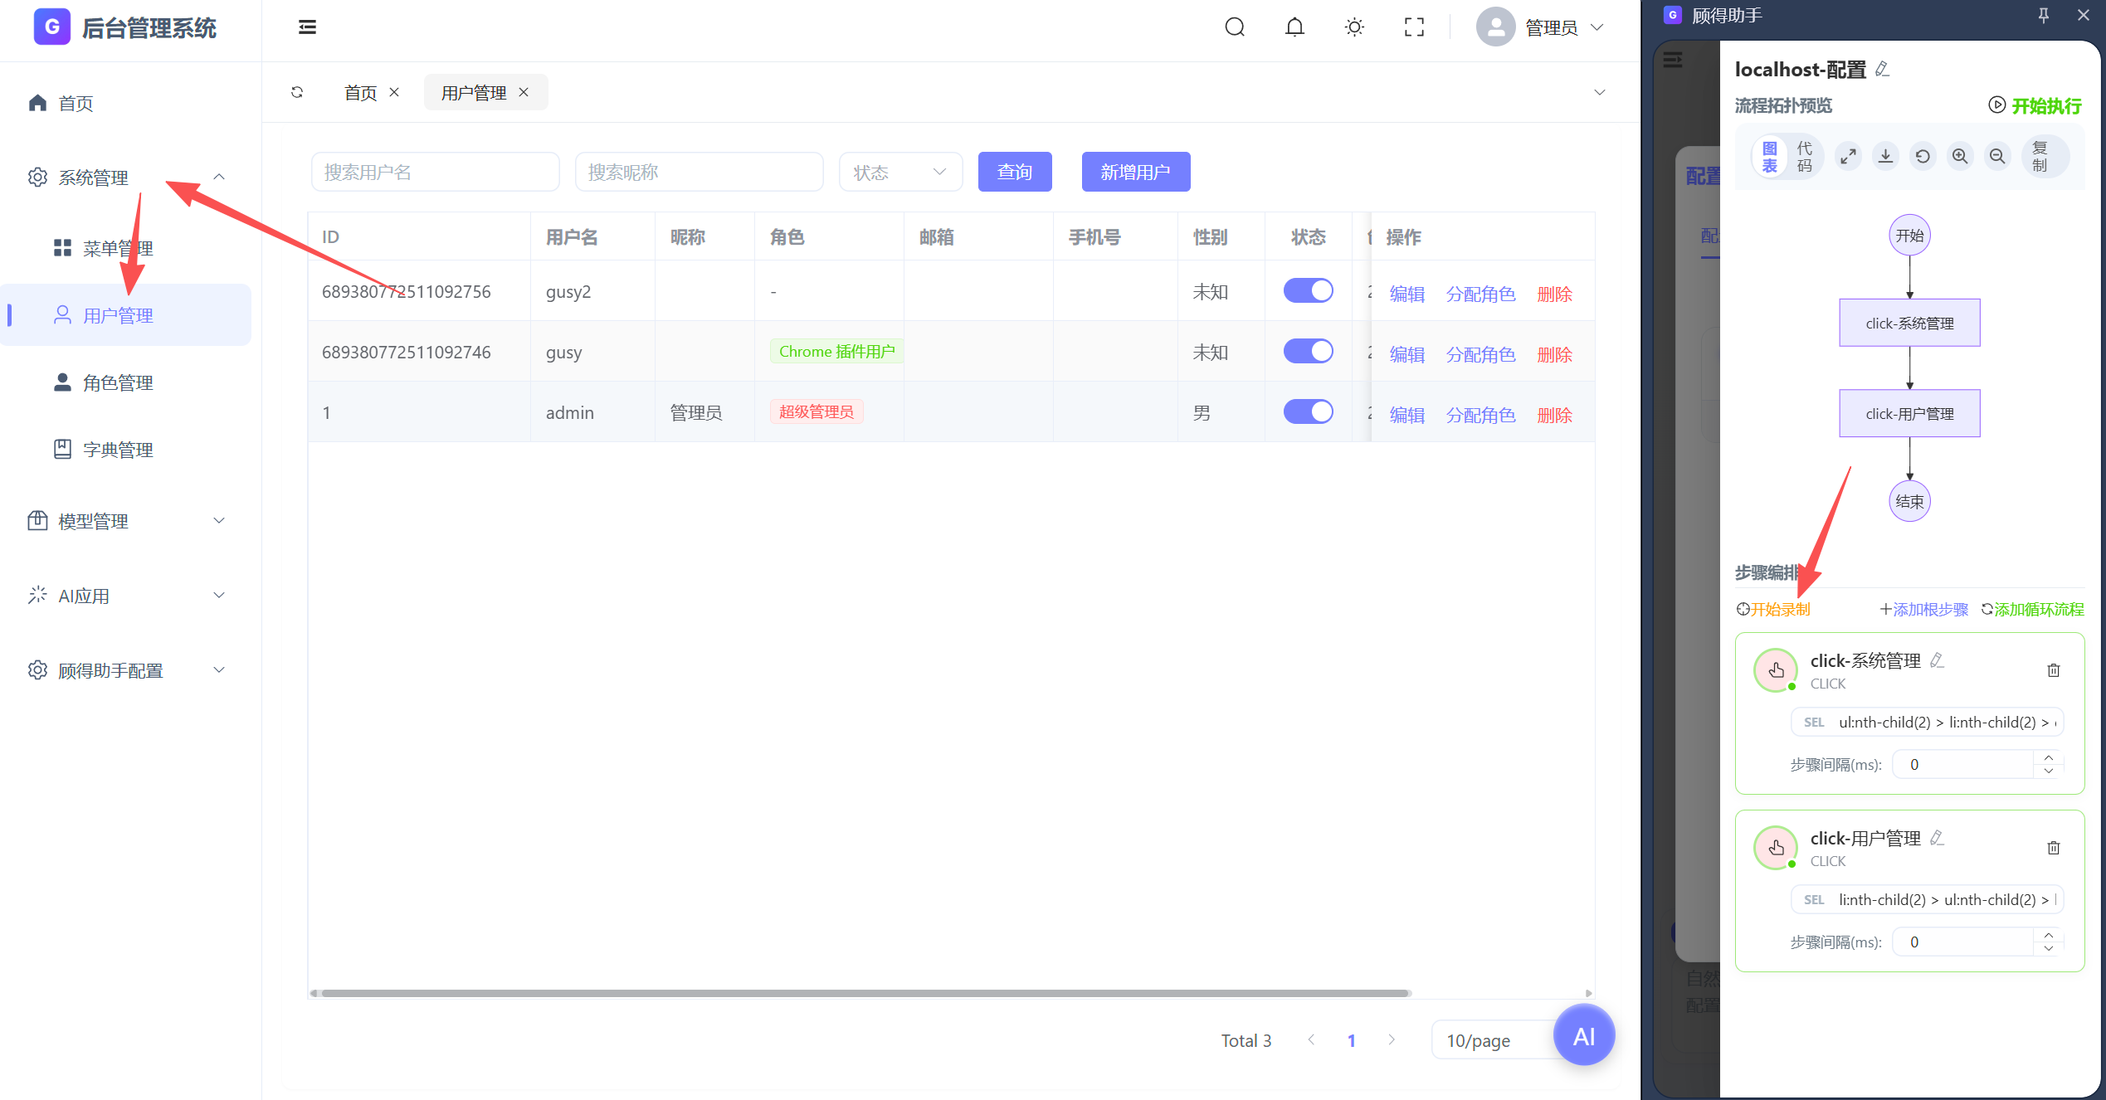Pin the 顾得助手 panel
This screenshot has width=2106, height=1100.
pos(2044,15)
